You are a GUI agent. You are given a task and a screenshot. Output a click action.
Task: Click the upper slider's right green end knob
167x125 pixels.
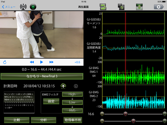coord(165,114)
